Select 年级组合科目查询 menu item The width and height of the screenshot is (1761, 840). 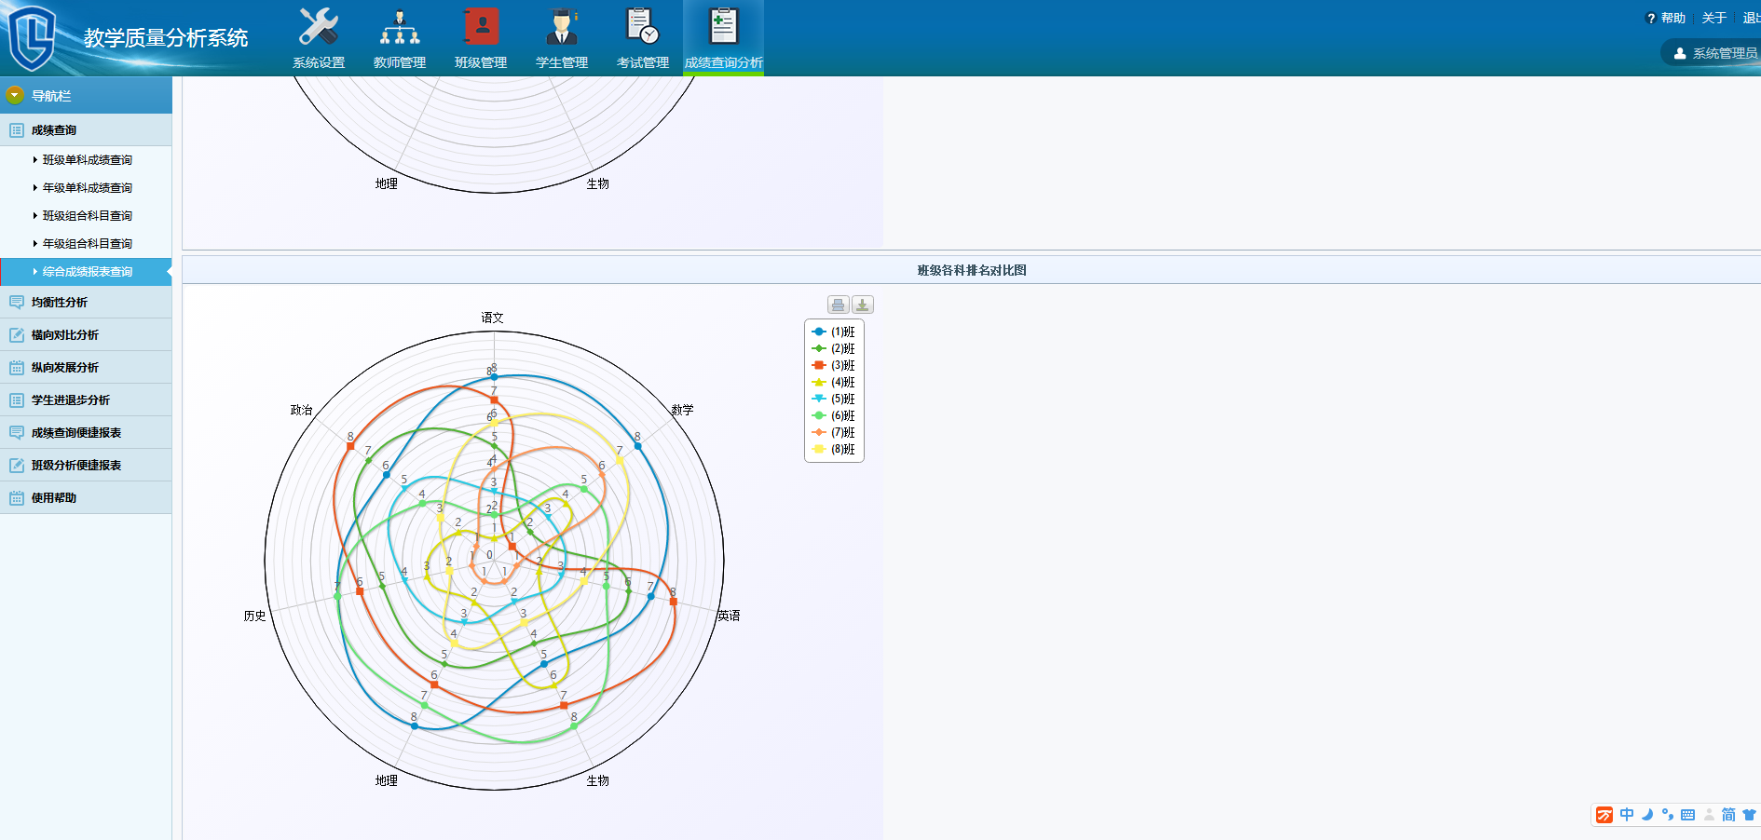tap(86, 244)
